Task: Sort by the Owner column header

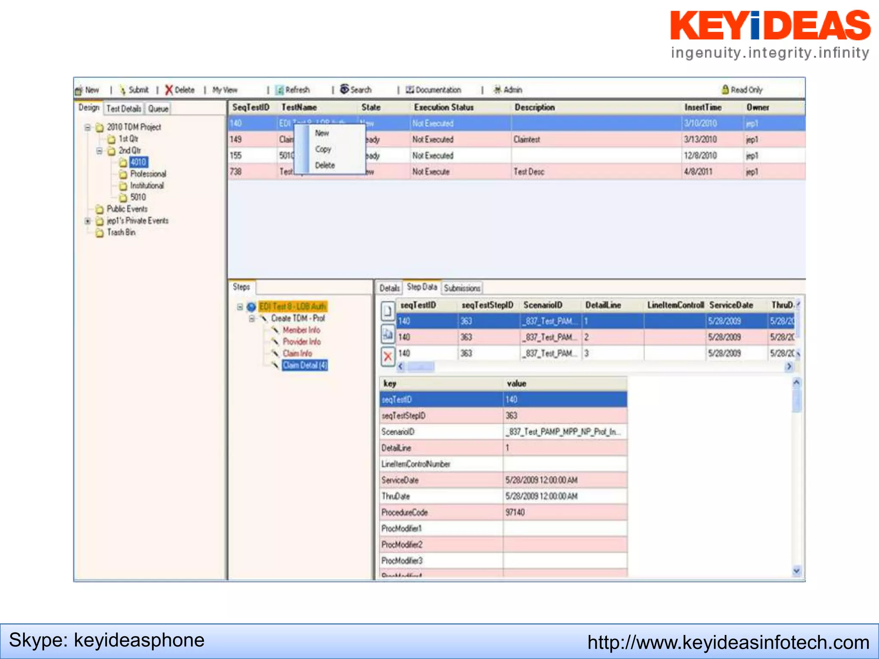Action: [x=758, y=107]
